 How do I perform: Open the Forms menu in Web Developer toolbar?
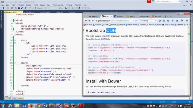tap(112, 25)
